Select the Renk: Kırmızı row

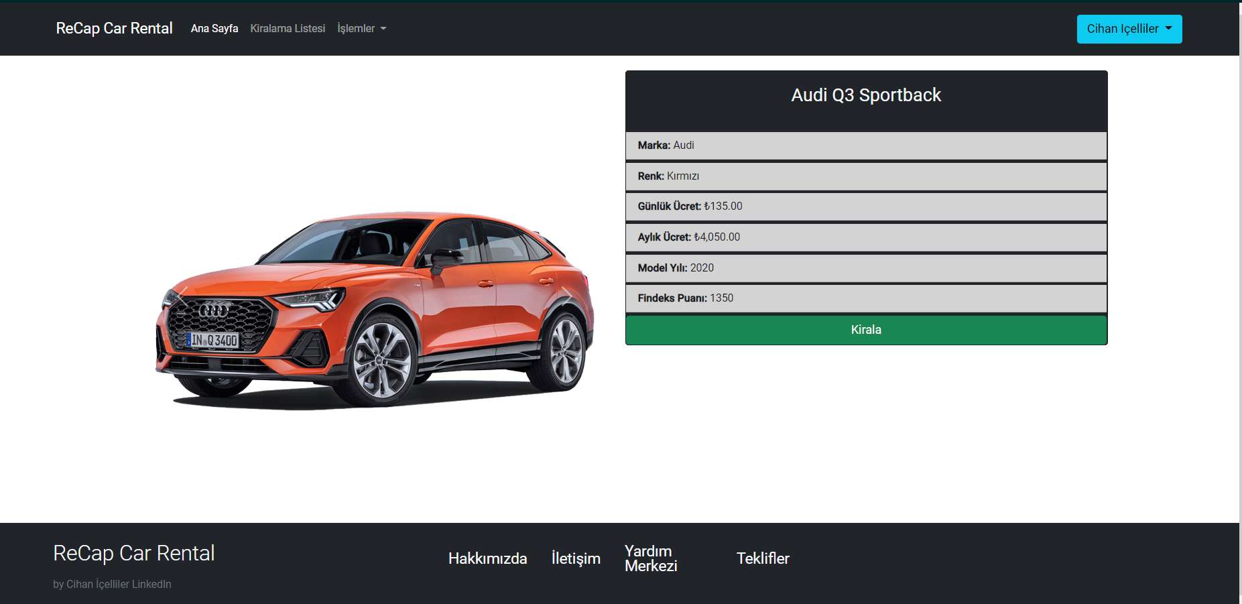coord(866,176)
